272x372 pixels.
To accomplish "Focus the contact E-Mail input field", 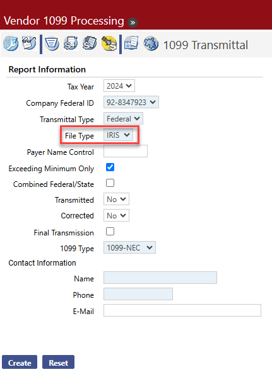I will coord(182,310).
